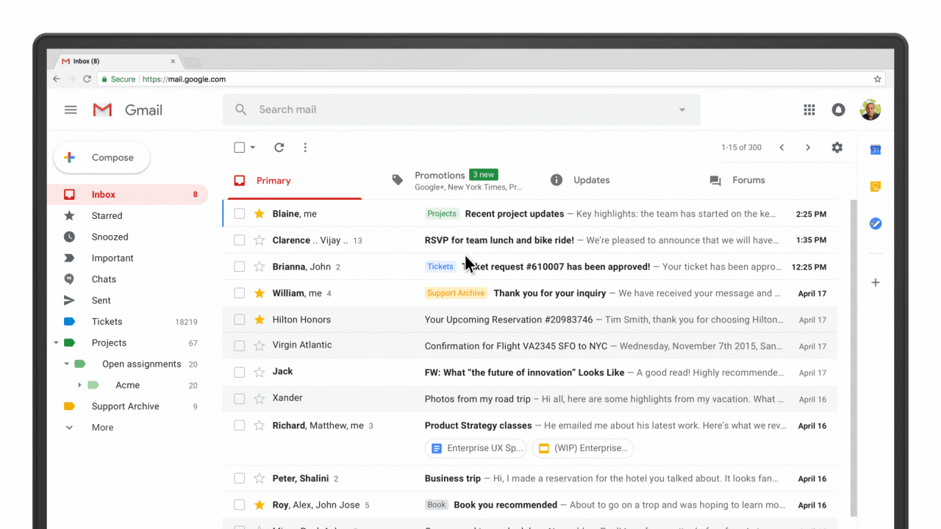Viewport: 941px width, 529px height.
Task: Star Clarence's RSVP team lunch email
Action: click(259, 240)
